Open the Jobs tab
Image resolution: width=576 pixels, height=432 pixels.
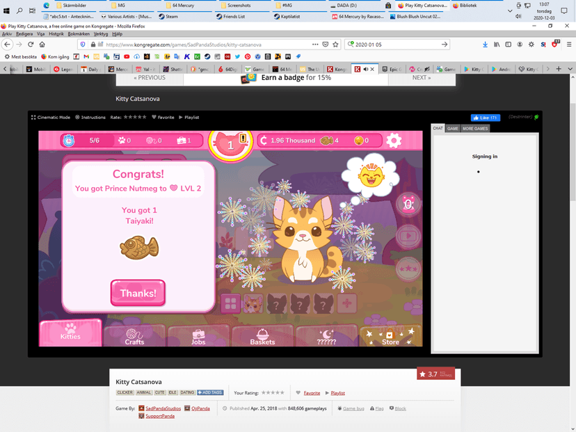[198, 336]
